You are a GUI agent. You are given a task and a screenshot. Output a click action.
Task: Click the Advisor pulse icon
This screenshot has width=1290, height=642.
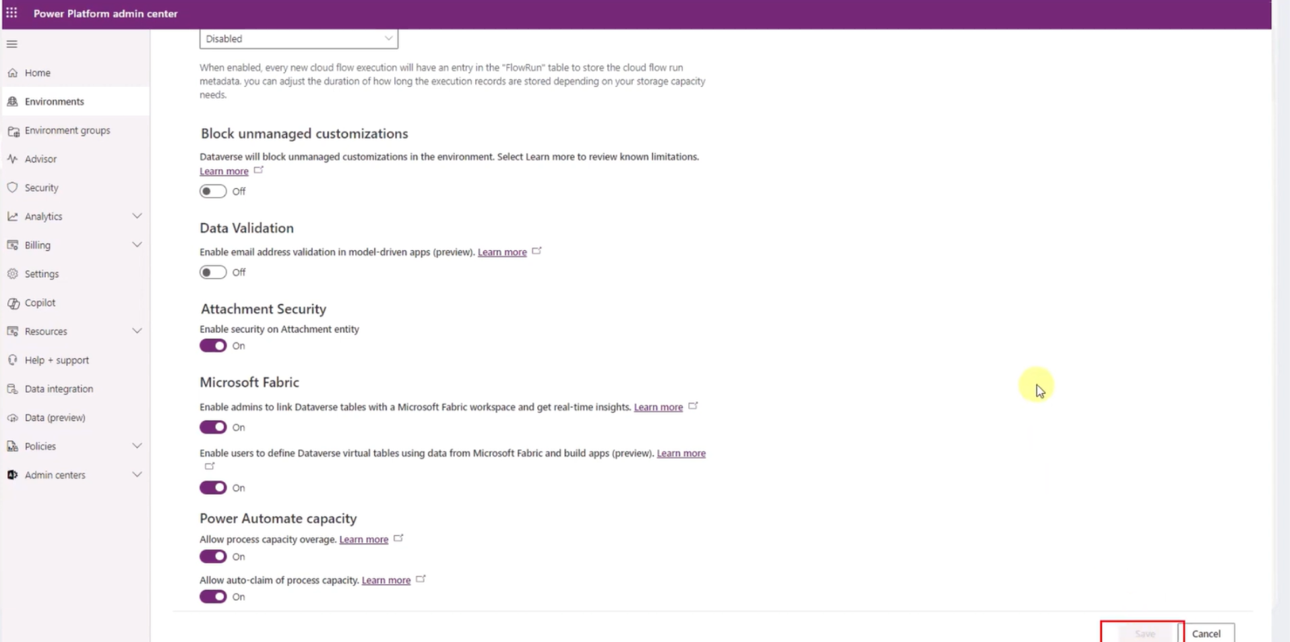click(x=13, y=159)
